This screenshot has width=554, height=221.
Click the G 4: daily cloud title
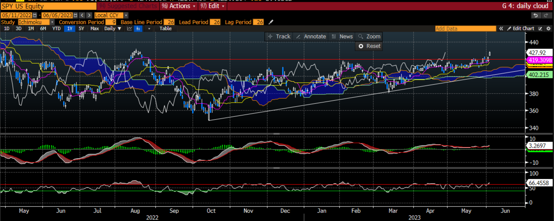(525, 6)
